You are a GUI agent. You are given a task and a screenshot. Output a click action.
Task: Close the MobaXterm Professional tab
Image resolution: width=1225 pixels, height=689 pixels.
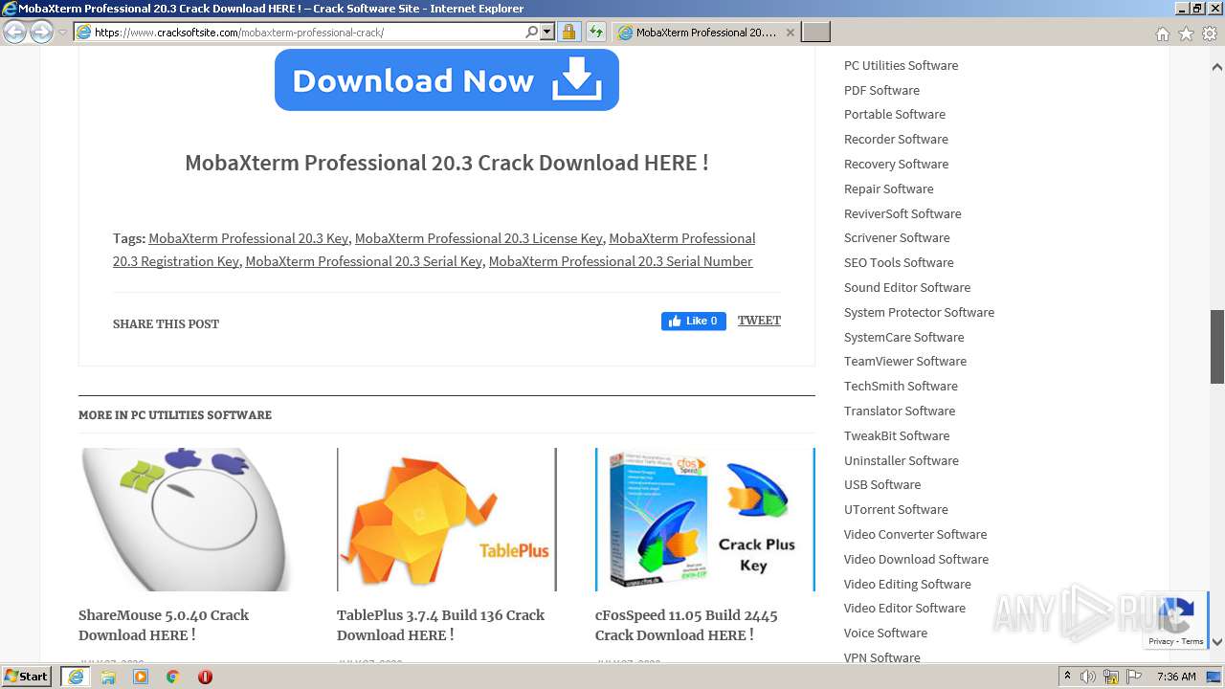(x=790, y=33)
